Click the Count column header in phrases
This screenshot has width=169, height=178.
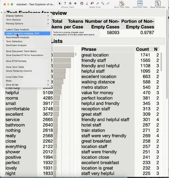(142, 49)
